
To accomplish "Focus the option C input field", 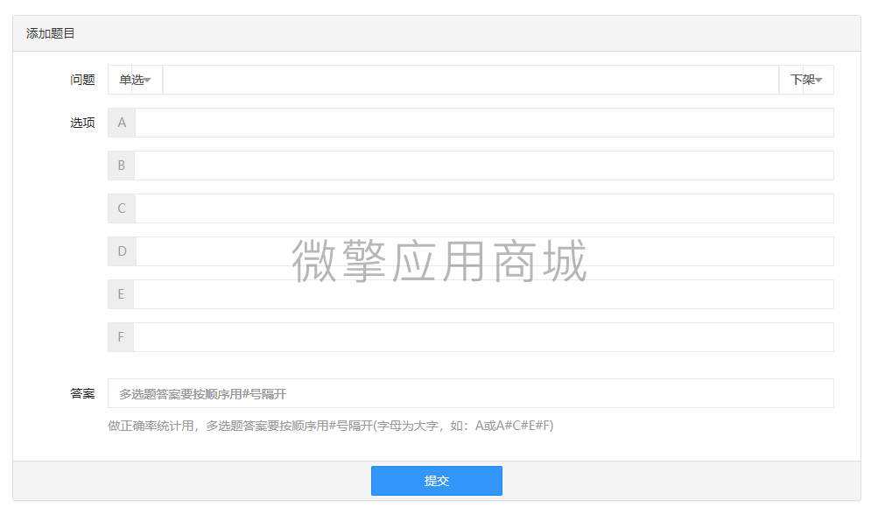I will [x=484, y=208].
